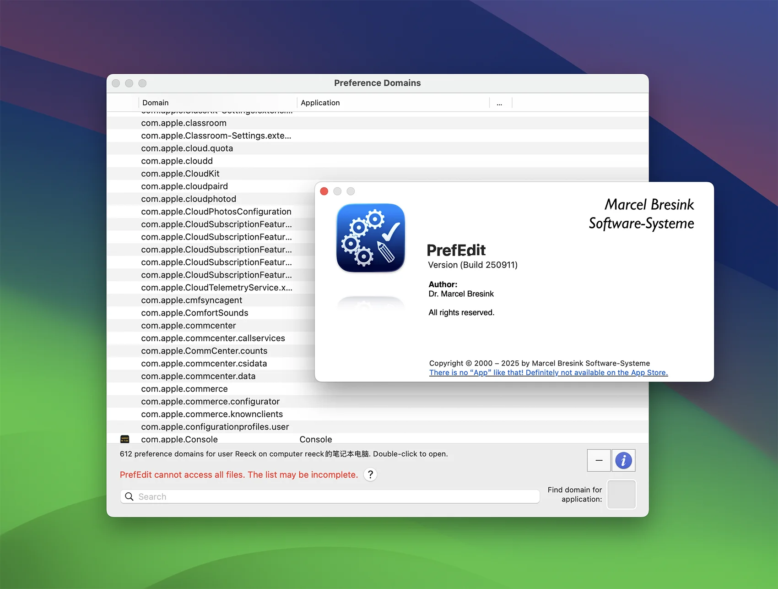The height and width of the screenshot is (589, 778).
Task: Select com.apple.commerce.knownclients row
Action: (x=378, y=414)
